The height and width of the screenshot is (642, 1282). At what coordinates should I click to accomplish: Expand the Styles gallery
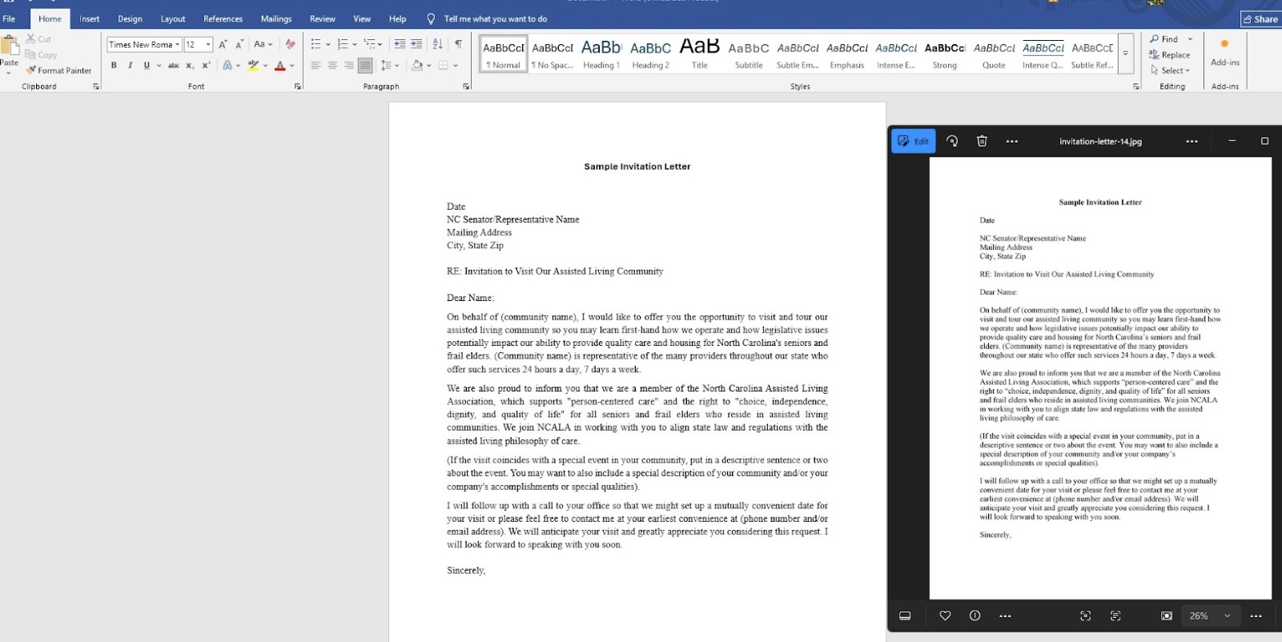point(1125,54)
